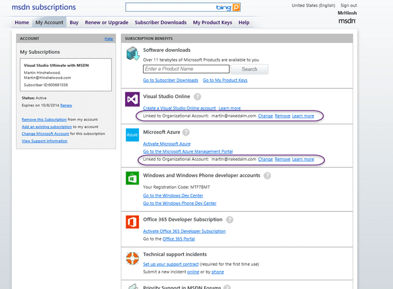
Task: Focus the Enter a Product Name field
Action: click(x=186, y=69)
